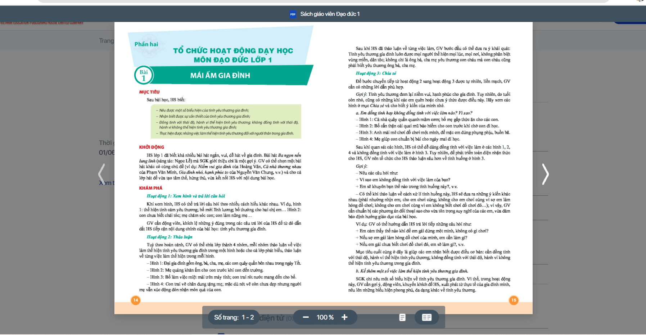Click the 'Bài 1' circle badge
The image size is (646, 335).
pos(144,75)
